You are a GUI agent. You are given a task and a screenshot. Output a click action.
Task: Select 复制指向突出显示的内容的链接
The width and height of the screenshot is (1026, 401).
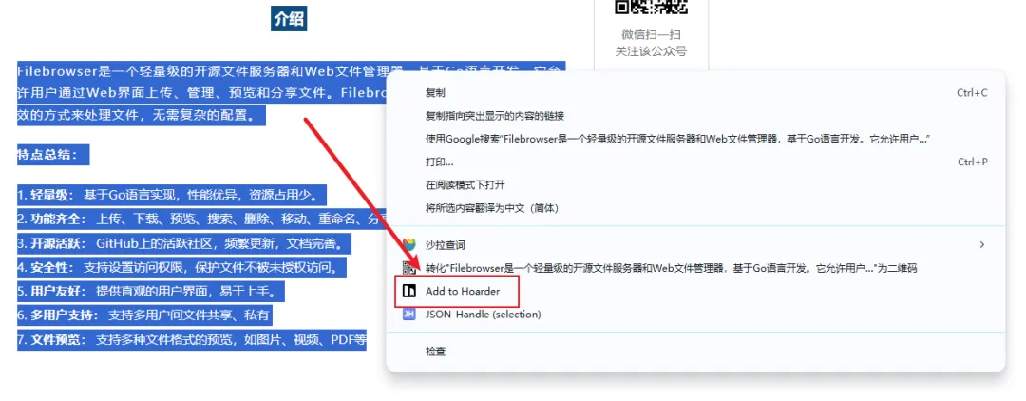coord(494,116)
